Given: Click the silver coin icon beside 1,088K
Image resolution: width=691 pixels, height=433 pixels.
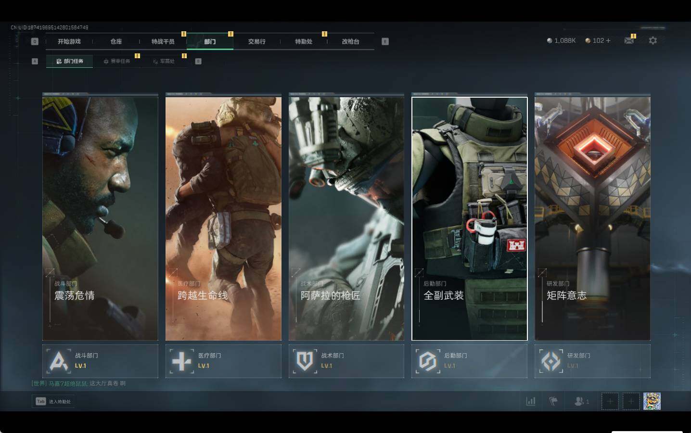Looking at the screenshot, I should pos(550,41).
